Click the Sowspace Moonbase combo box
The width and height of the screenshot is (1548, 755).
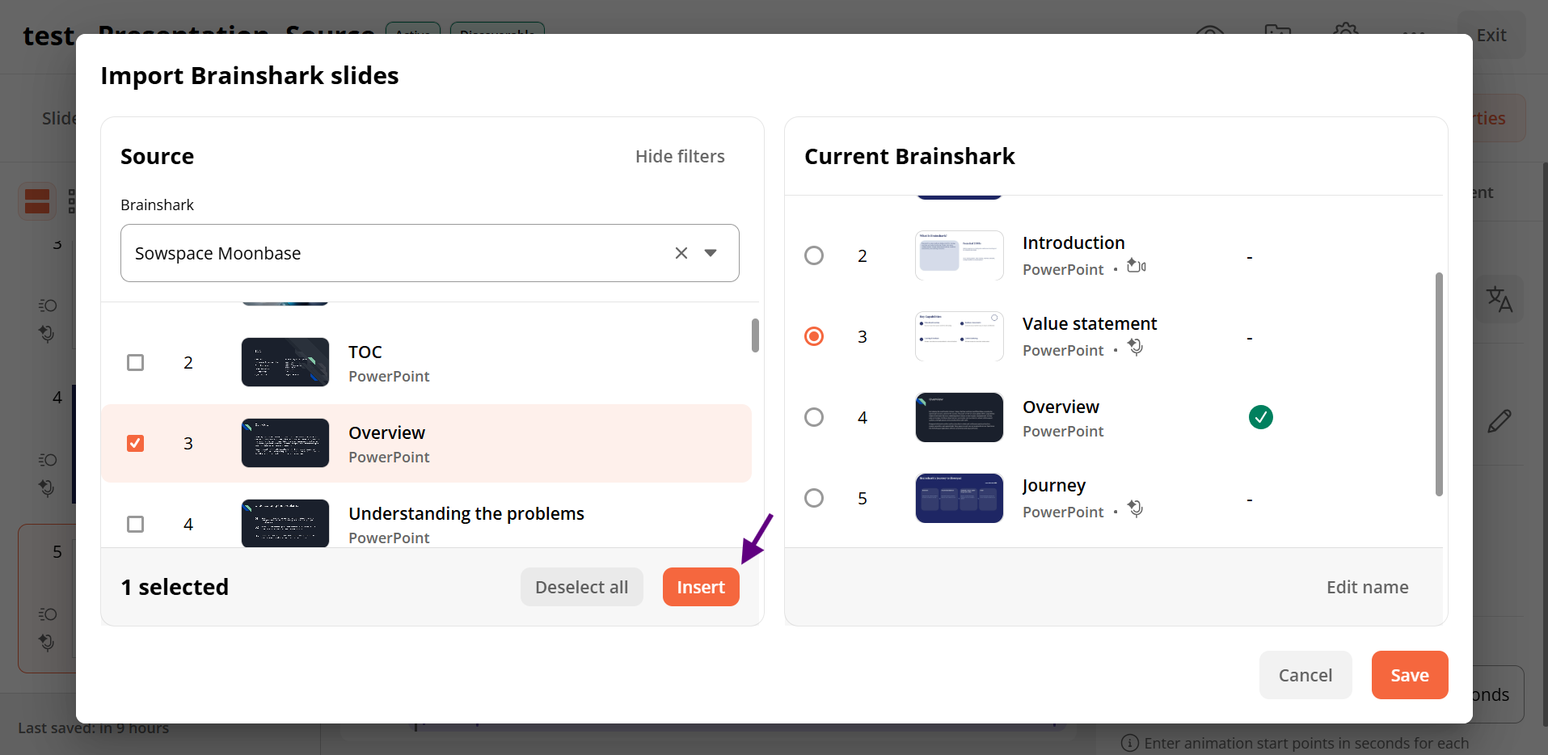click(x=429, y=253)
